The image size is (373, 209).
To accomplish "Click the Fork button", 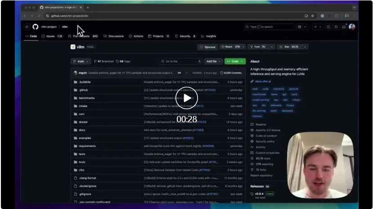I will [258, 47].
